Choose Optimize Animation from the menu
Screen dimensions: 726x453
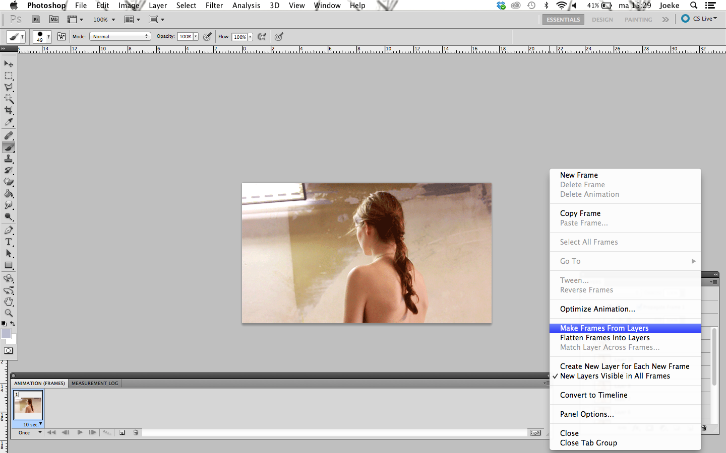click(625, 309)
